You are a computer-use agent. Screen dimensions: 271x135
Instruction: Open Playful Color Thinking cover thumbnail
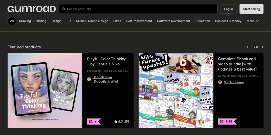click(x=45, y=90)
